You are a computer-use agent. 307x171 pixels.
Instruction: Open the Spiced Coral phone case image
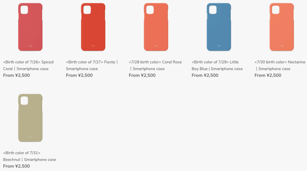pos(30,27)
